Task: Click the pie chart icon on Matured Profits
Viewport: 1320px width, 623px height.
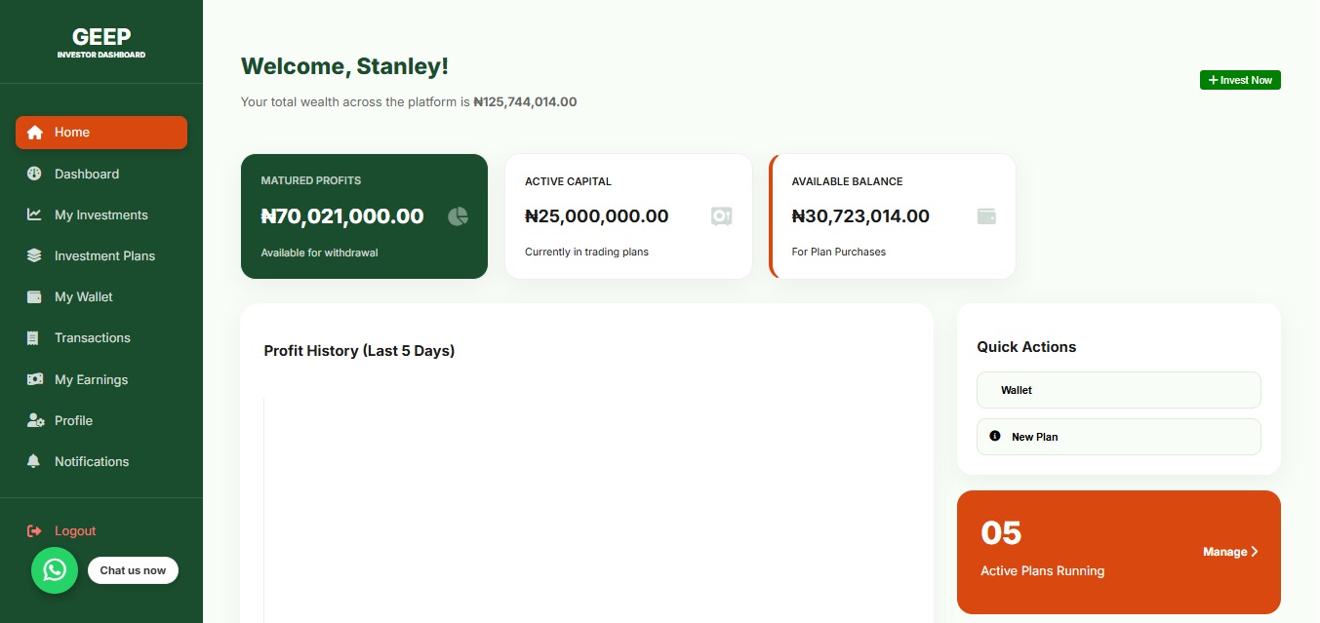Action: (x=458, y=216)
